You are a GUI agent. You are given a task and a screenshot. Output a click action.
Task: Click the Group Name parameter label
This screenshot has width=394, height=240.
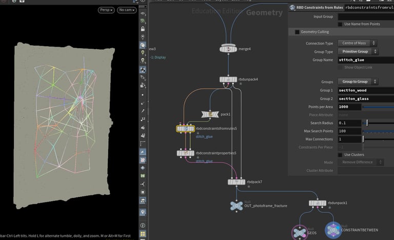[323, 60]
